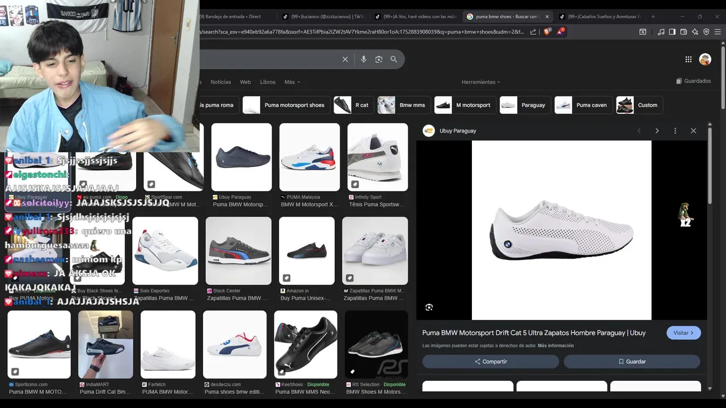This screenshot has width=726, height=408.
Task: Open the Guardados saved items link
Action: (693, 81)
